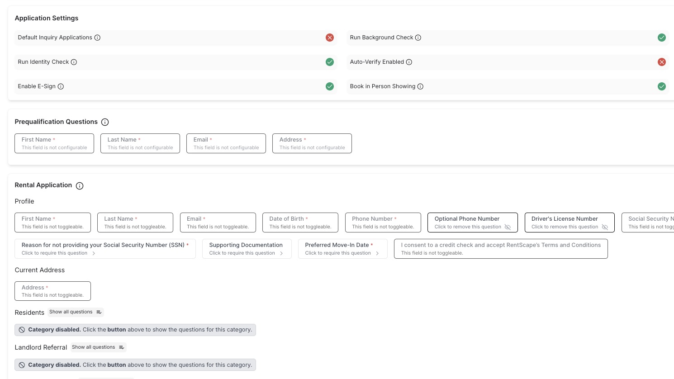Open Rental Application info icon
The image size is (674, 379).
(x=80, y=186)
